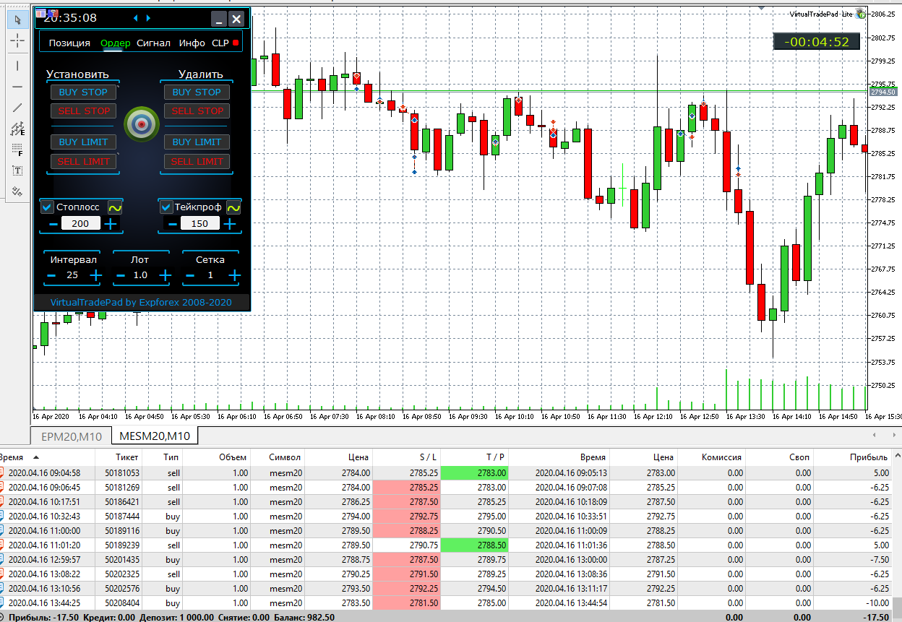
Task: Click SELL STOP under Удалить
Action: pos(197,111)
